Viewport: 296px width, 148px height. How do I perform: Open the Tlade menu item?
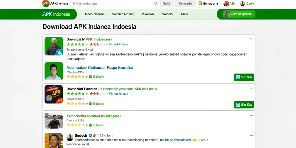[x=184, y=14]
